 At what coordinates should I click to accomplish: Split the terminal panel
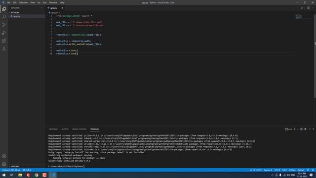click(301, 129)
